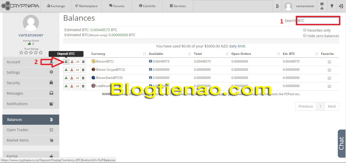Click the sidebar profile avatar image
This screenshot has width=346, height=163.
[x=31, y=23]
